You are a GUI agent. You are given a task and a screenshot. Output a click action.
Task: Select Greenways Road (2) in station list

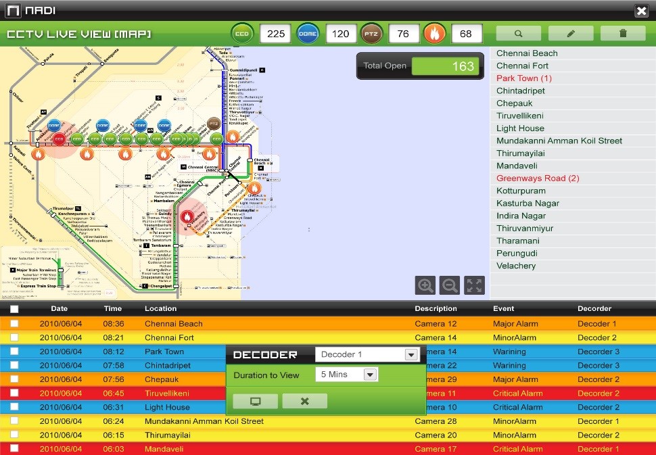tap(538, 178)
